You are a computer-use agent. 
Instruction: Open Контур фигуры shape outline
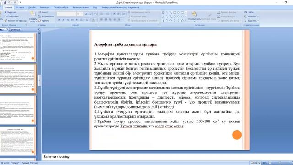pos(227,16)
